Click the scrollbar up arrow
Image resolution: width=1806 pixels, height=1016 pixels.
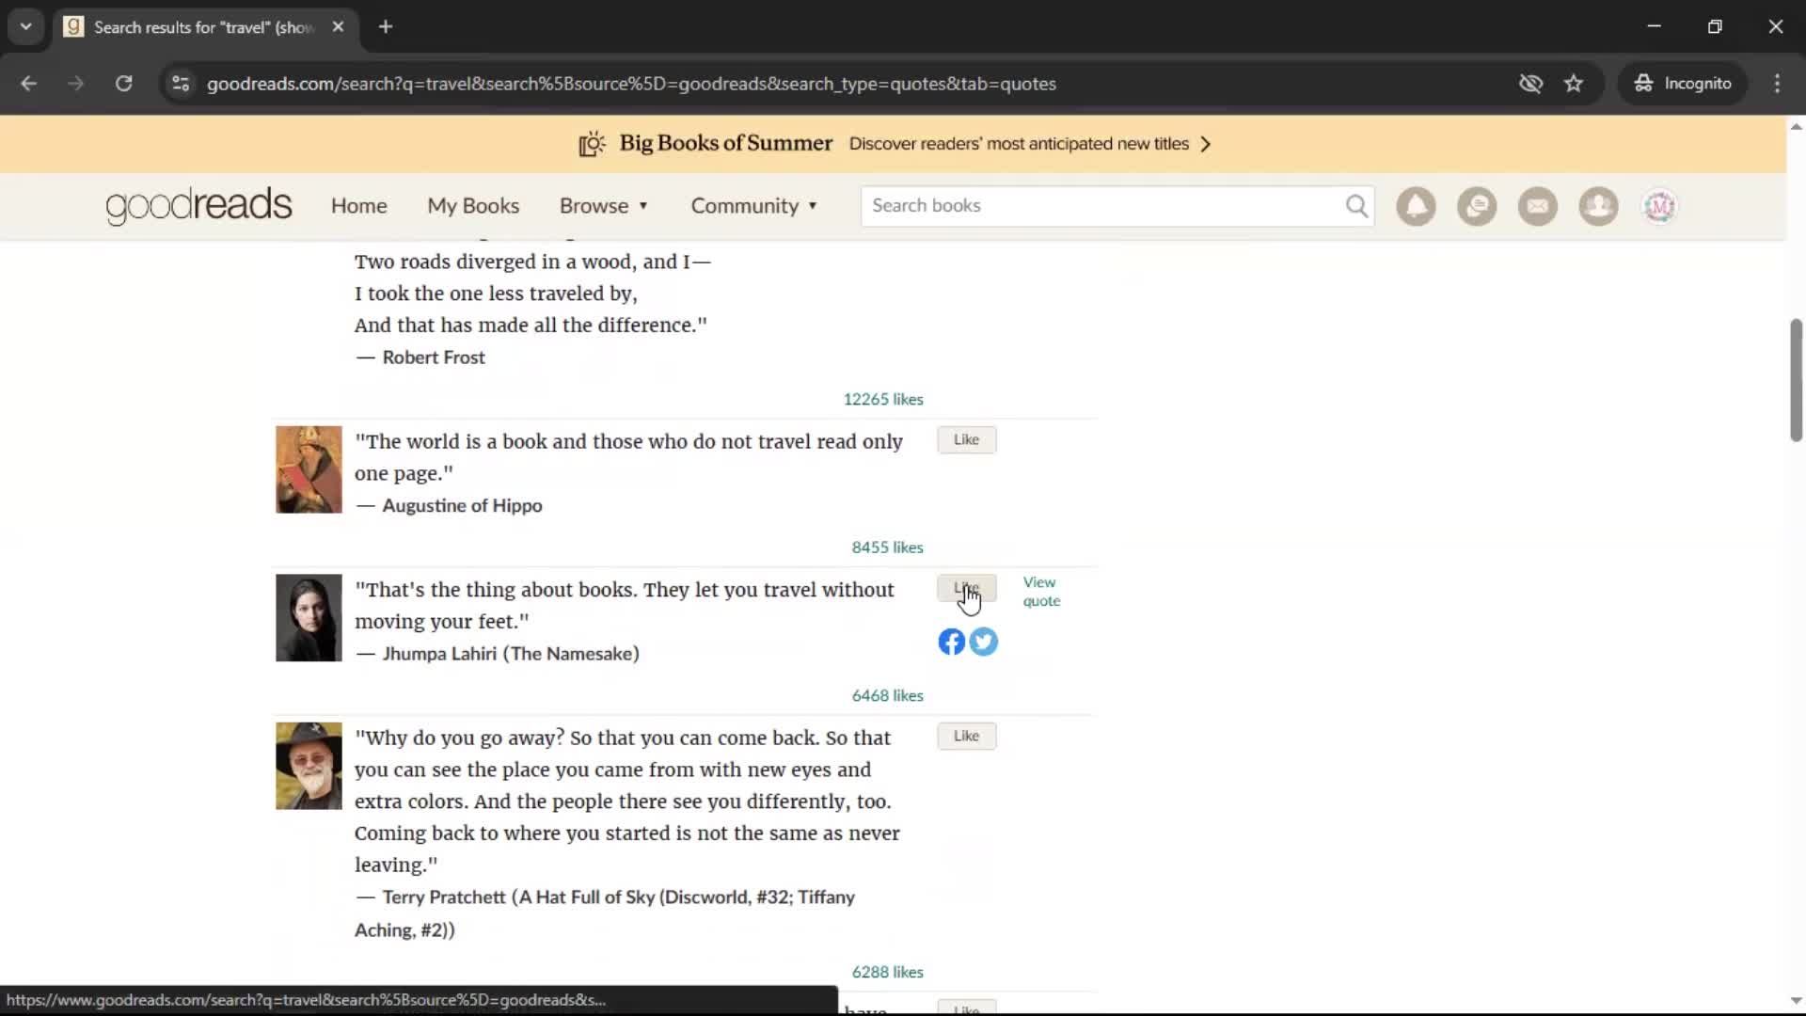click(1796, 127)
